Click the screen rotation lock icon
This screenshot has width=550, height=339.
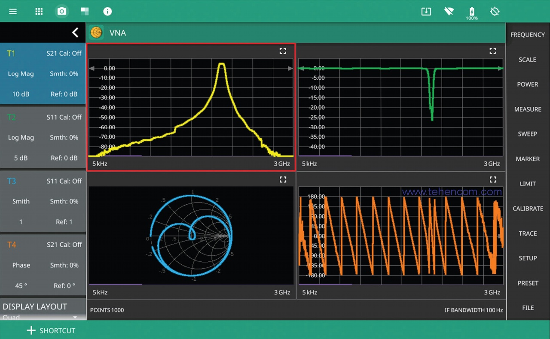click(495, 11)
